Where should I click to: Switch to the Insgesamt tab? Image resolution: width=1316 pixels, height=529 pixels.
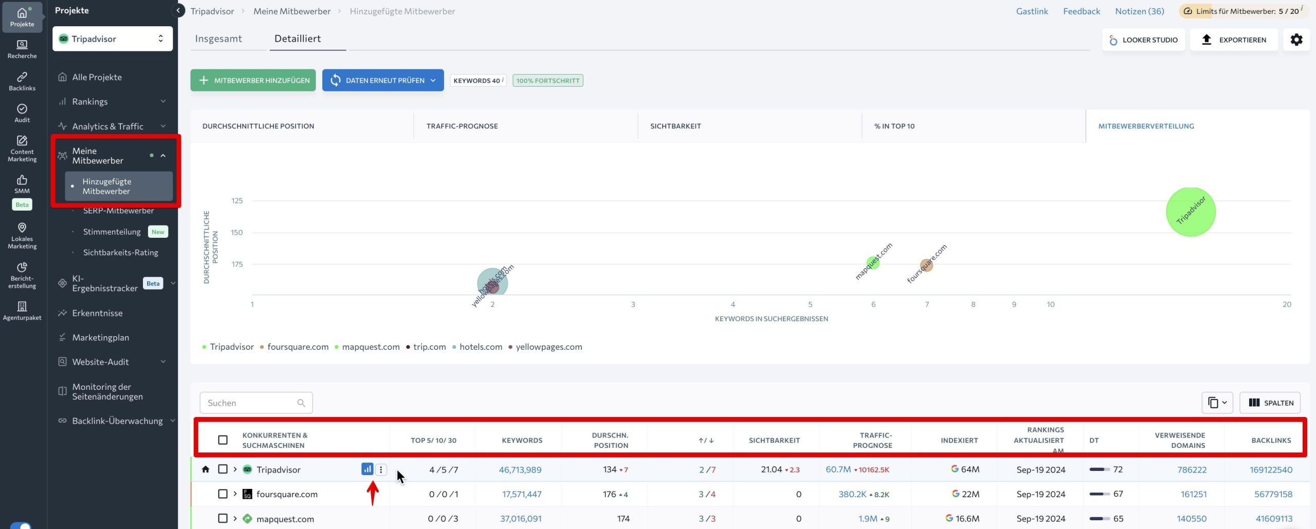tap(218, 39)
